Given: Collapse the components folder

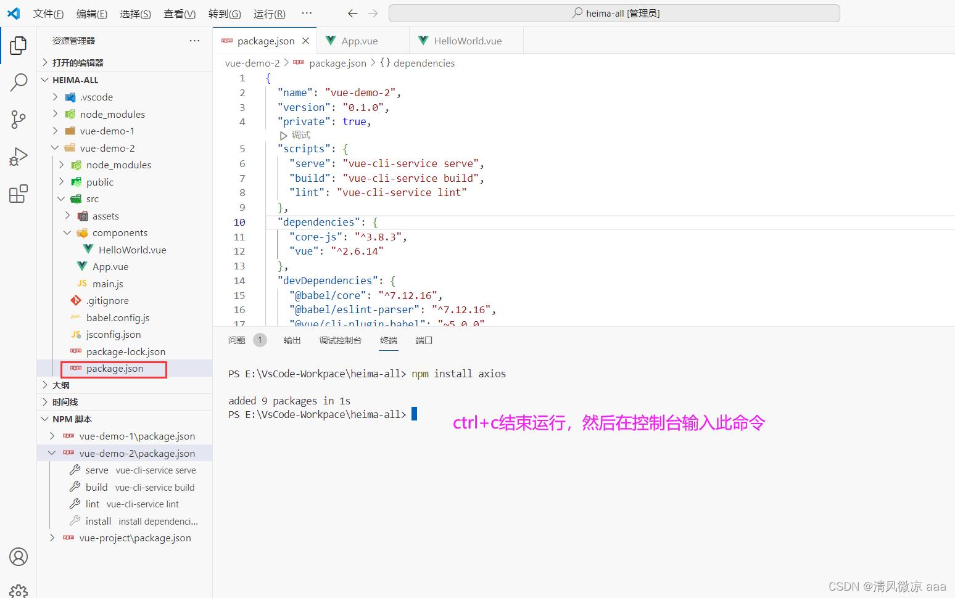Looking at the screenshot, I should coord(67,232).
